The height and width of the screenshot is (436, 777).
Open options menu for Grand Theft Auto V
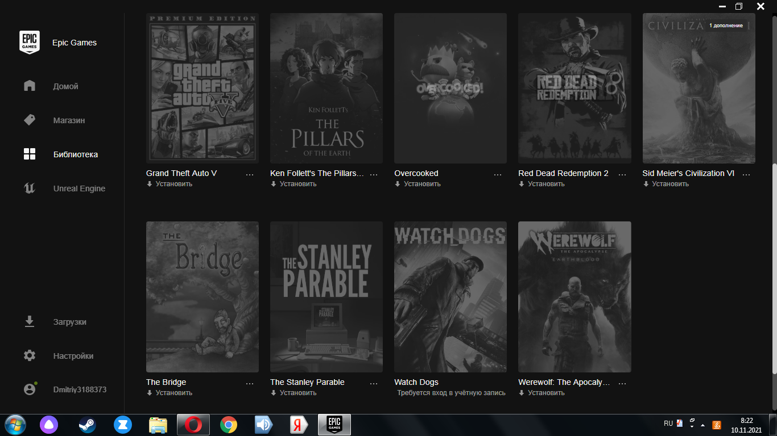(250, 174)
